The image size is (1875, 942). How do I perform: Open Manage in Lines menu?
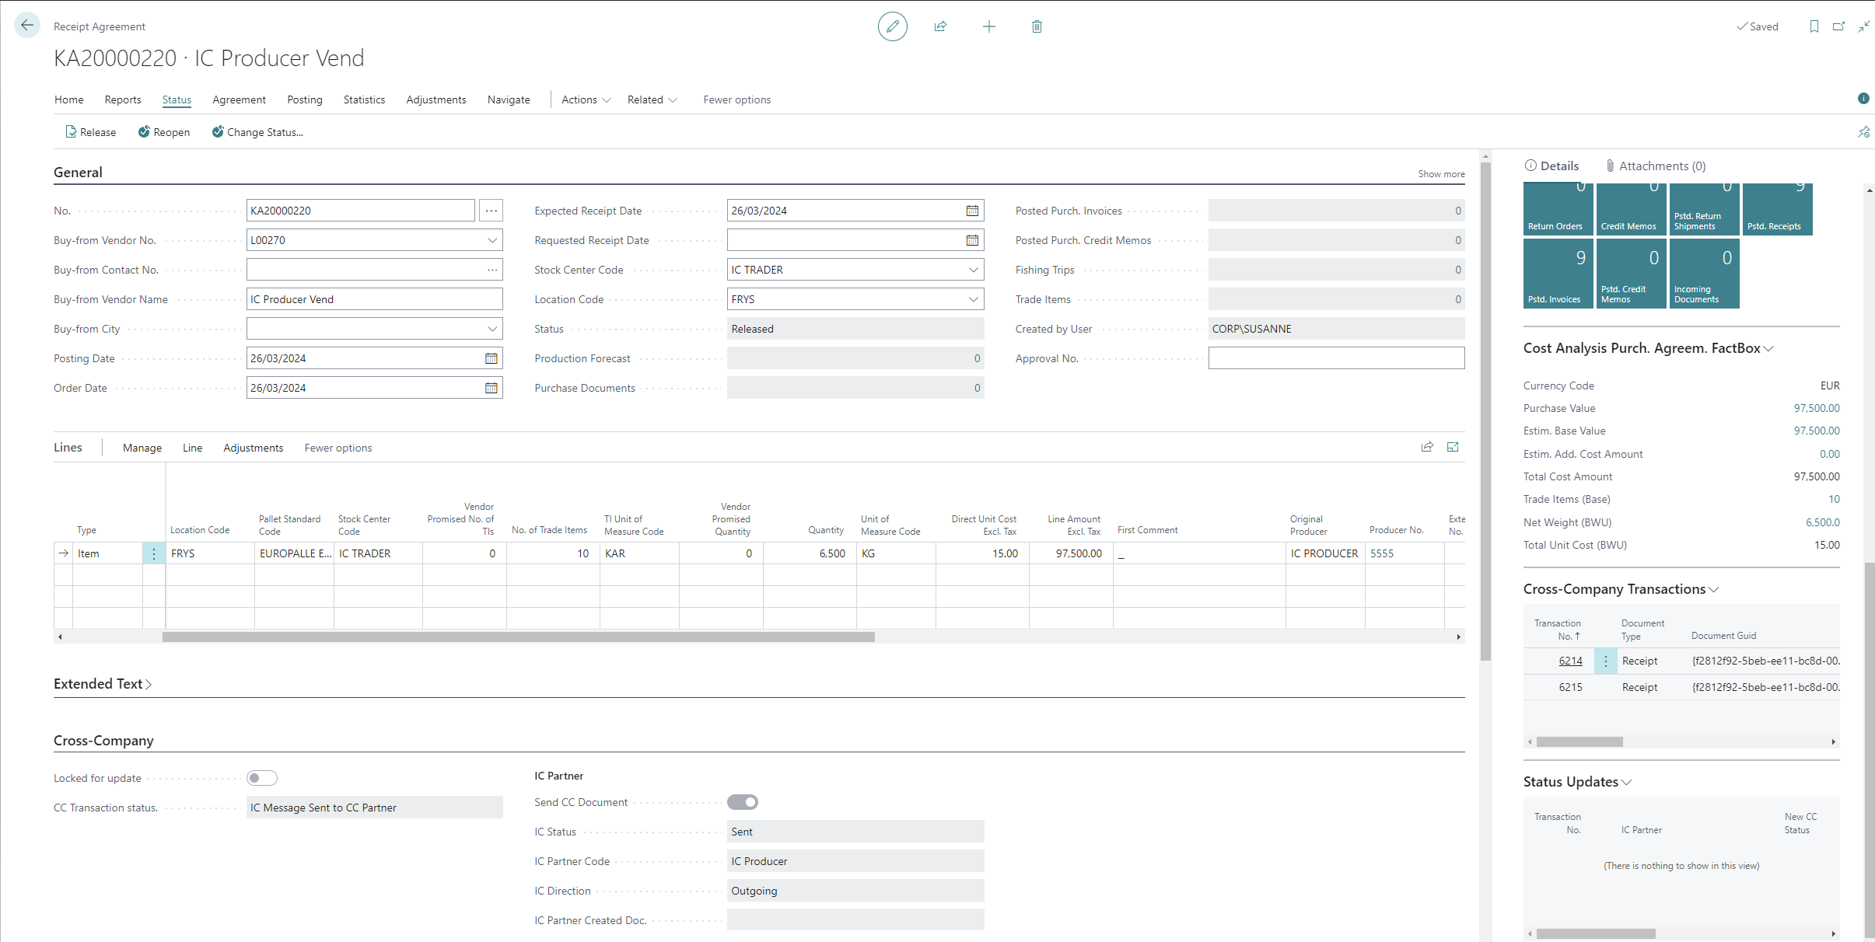(142, 448)
